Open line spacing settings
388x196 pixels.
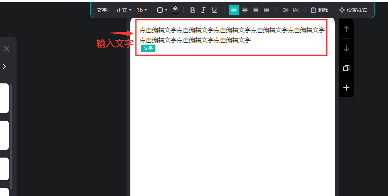[x=285, y=10]
